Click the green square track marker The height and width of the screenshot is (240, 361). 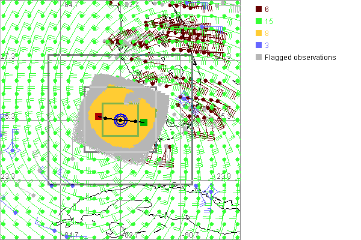coord(143,122)
